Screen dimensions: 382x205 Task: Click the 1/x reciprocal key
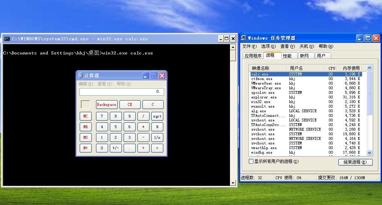(x=157, y=138)
